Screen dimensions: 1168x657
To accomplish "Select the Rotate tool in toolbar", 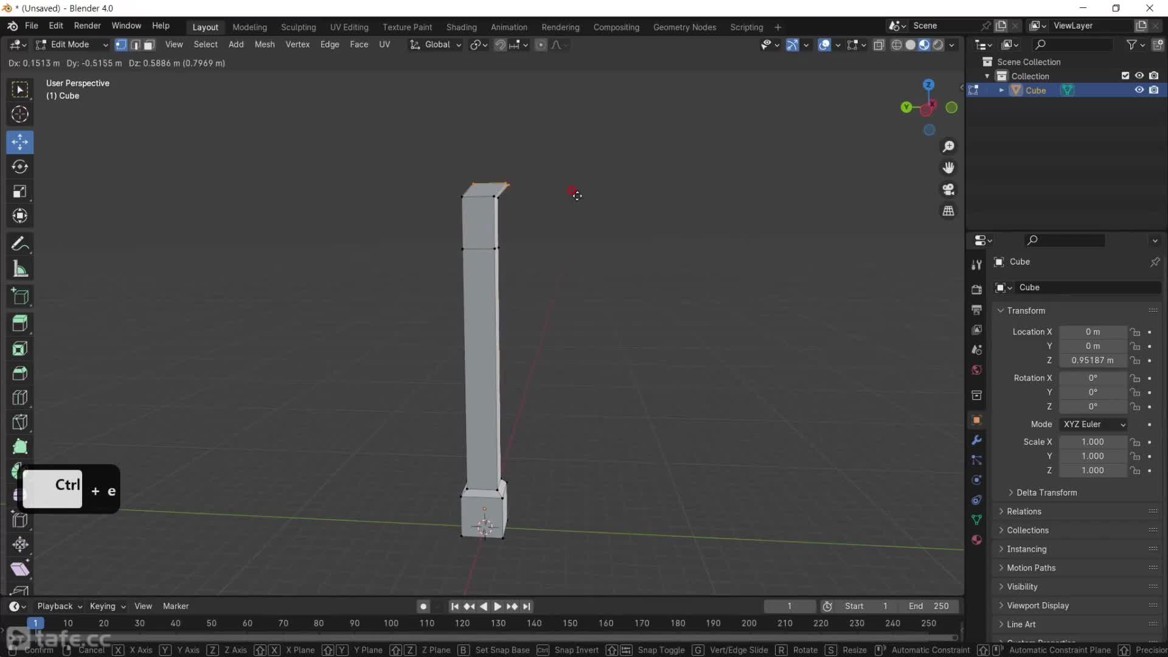I will click(19, 167).
